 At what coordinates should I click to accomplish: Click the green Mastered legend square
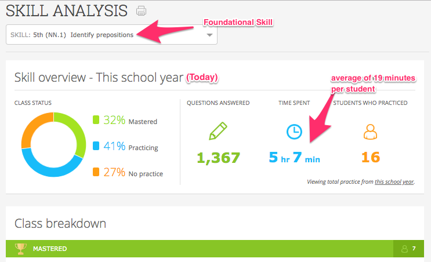point(97,121)
